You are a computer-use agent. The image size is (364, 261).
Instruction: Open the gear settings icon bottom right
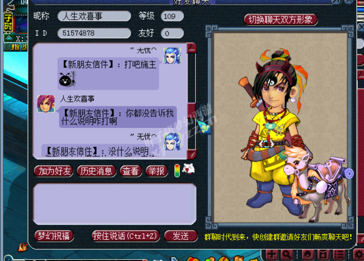359,255
